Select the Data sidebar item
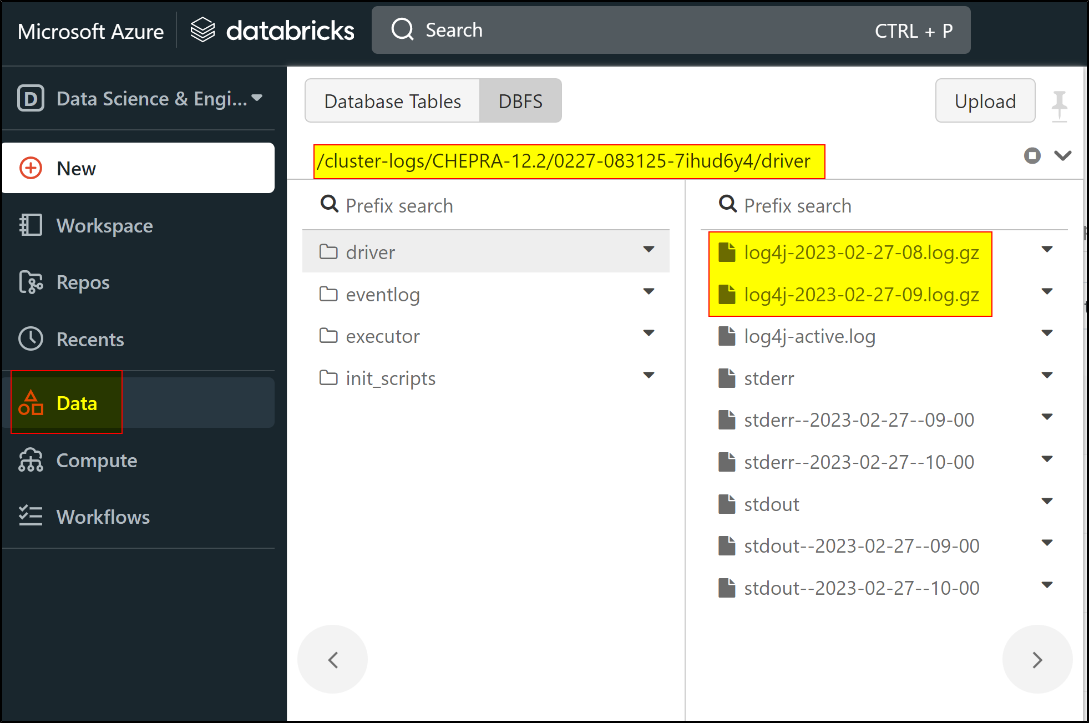The height and width of the screenshot is (723, 1089). click(77, 403)
